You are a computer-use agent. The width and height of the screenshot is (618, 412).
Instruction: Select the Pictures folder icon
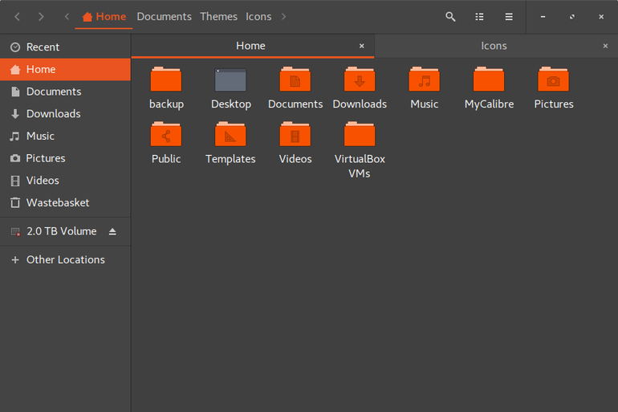[553, 80]
